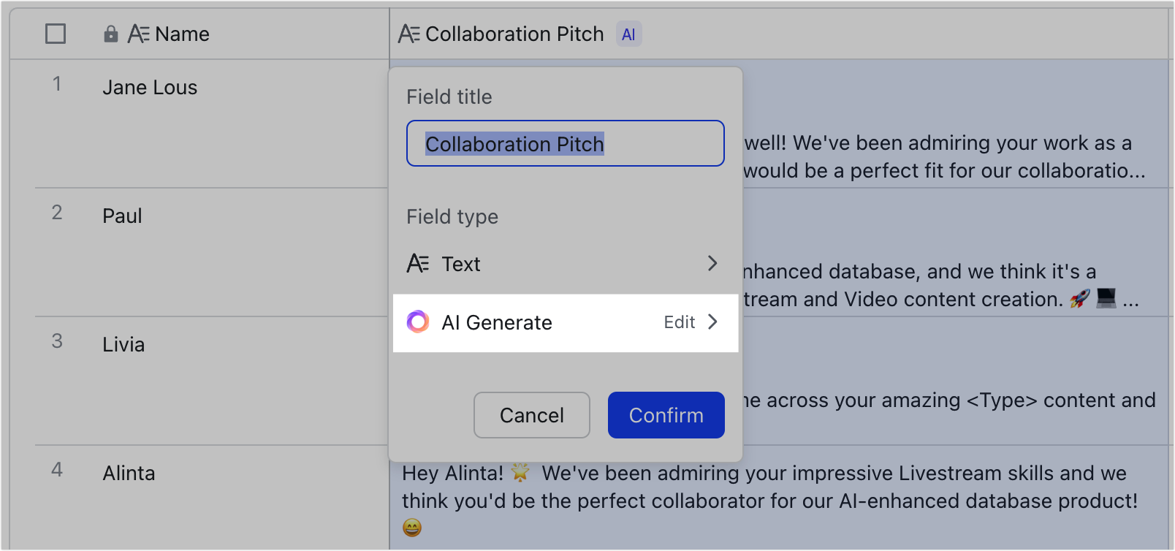Click the text field icon beside Name

pos(140,33)
